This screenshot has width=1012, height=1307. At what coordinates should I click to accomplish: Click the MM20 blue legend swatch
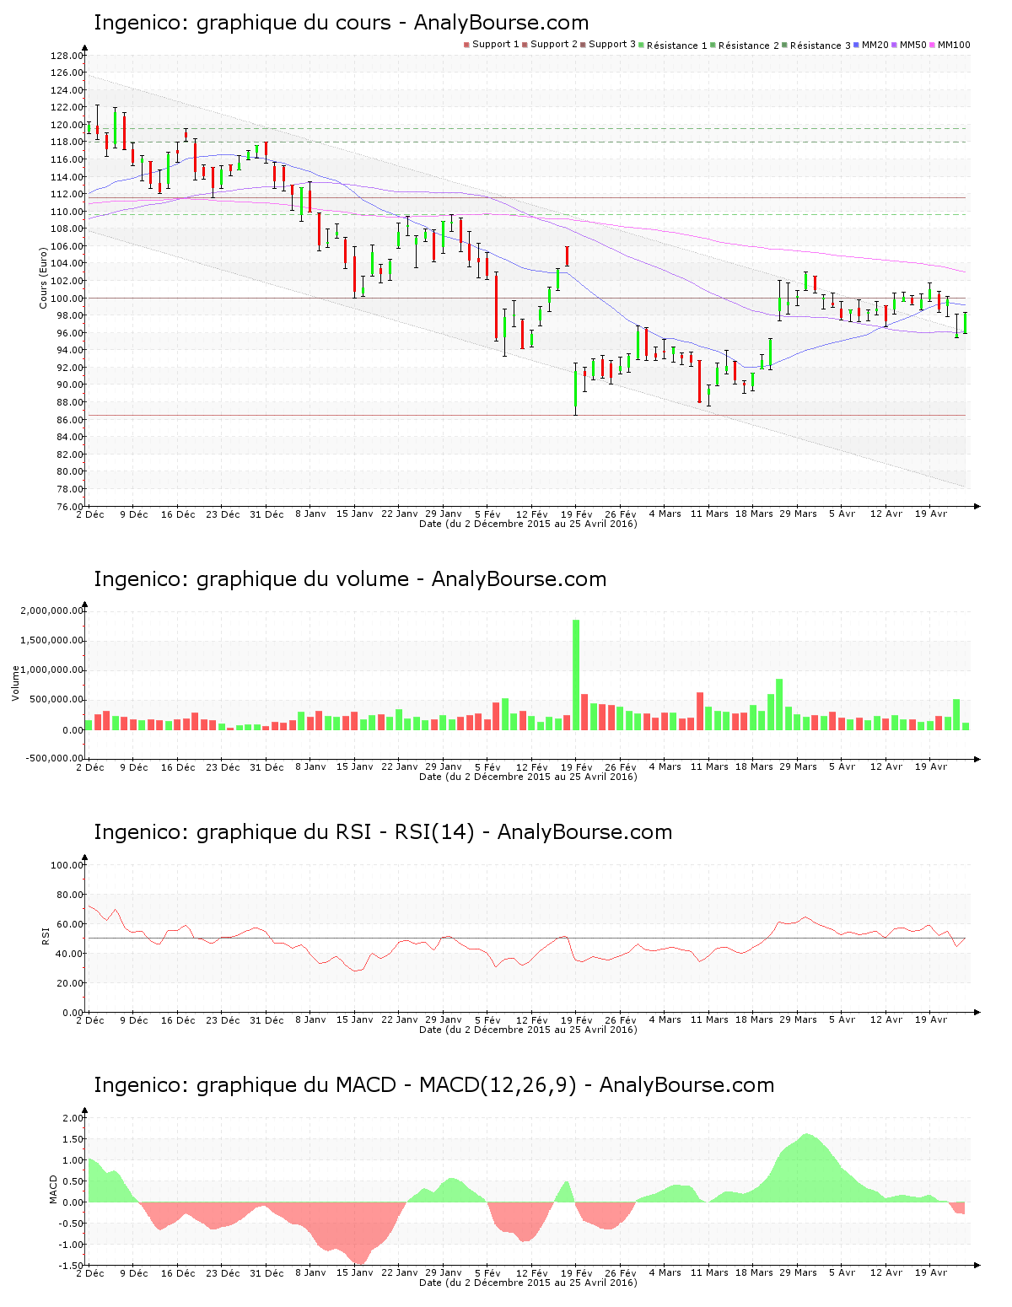856,45
